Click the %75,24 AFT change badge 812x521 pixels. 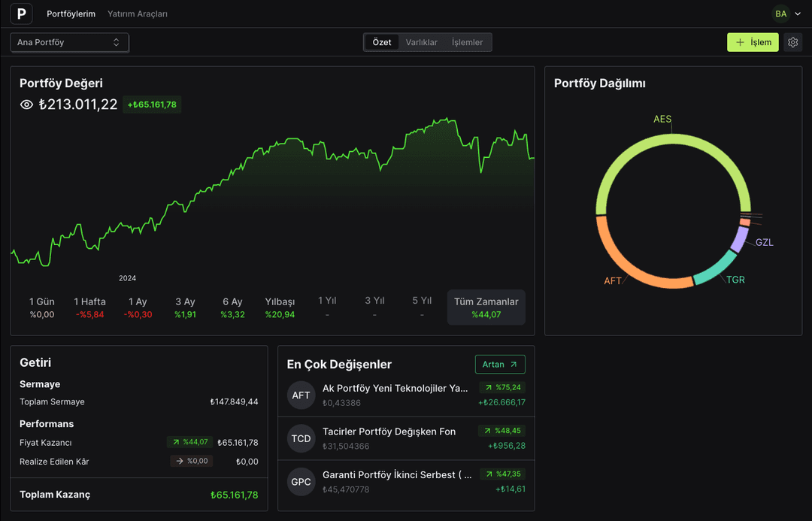[x=502, y=387]
